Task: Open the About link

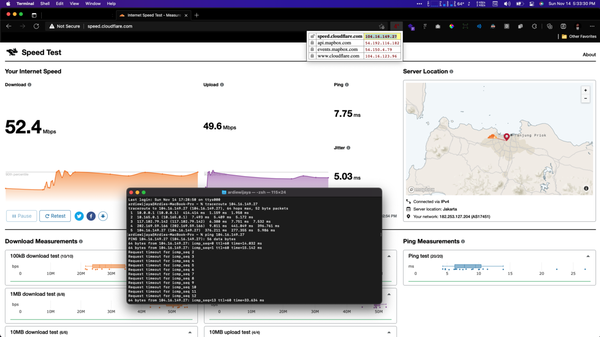Action: click(x=589, y=54)
